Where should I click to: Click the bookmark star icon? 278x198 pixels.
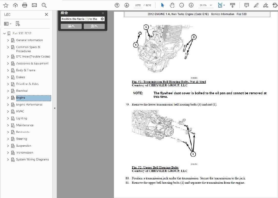pos(6,5)
